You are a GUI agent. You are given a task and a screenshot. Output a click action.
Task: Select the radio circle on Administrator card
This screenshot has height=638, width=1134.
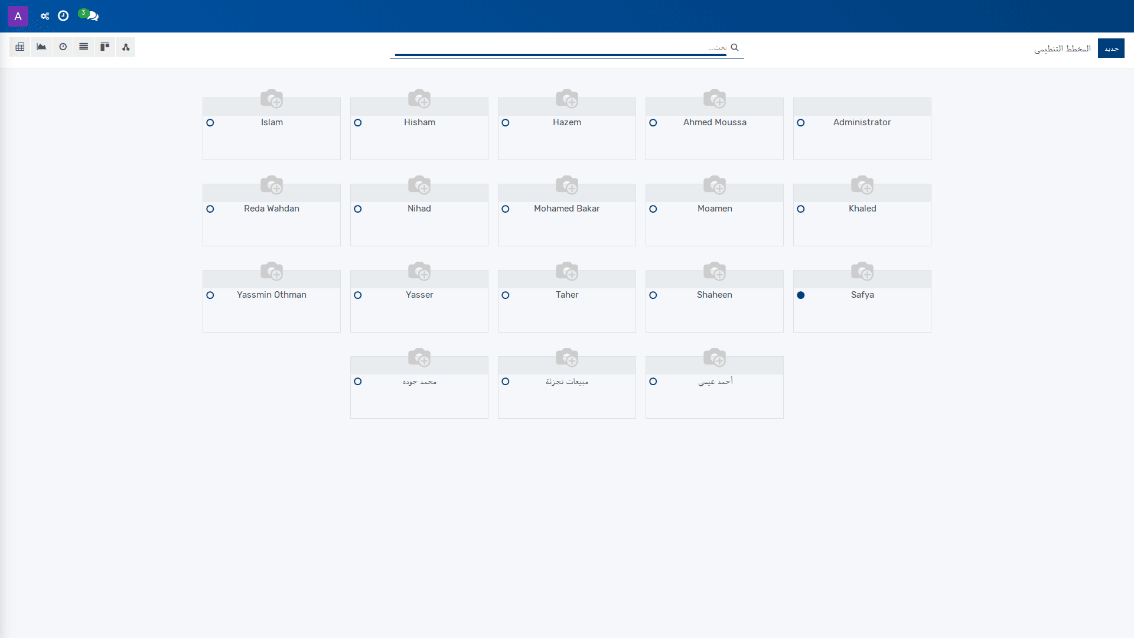point(801,123)
